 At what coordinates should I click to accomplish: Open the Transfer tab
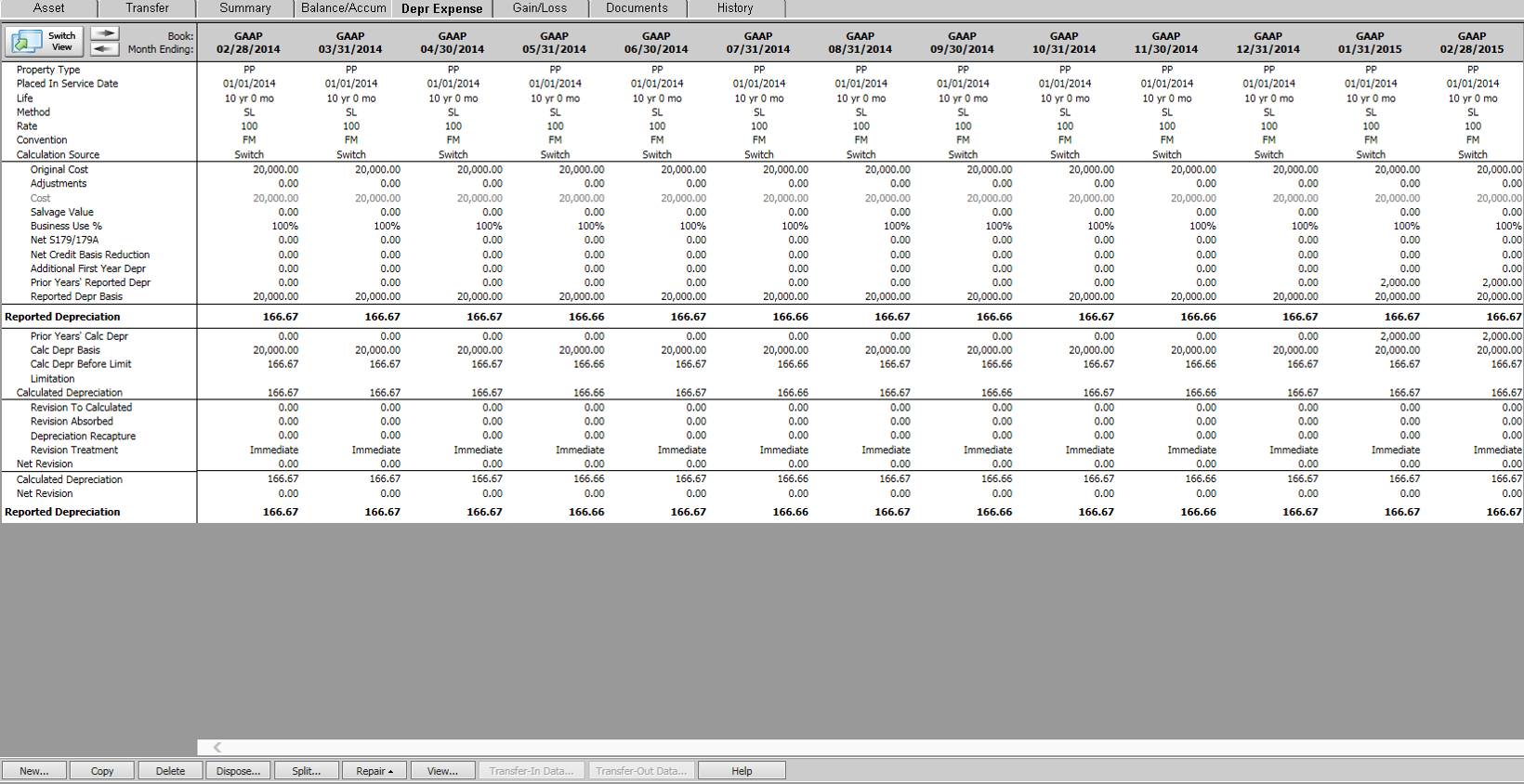pos(147,8)
